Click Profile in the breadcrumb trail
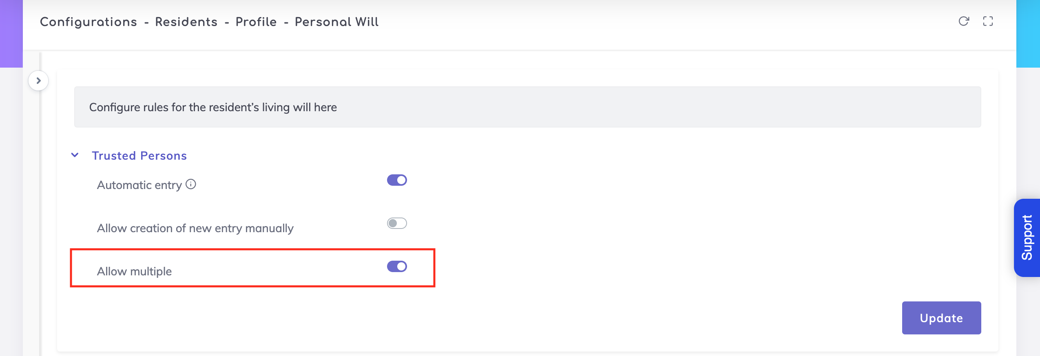1040x356 pixels. (x=256, y=22)
